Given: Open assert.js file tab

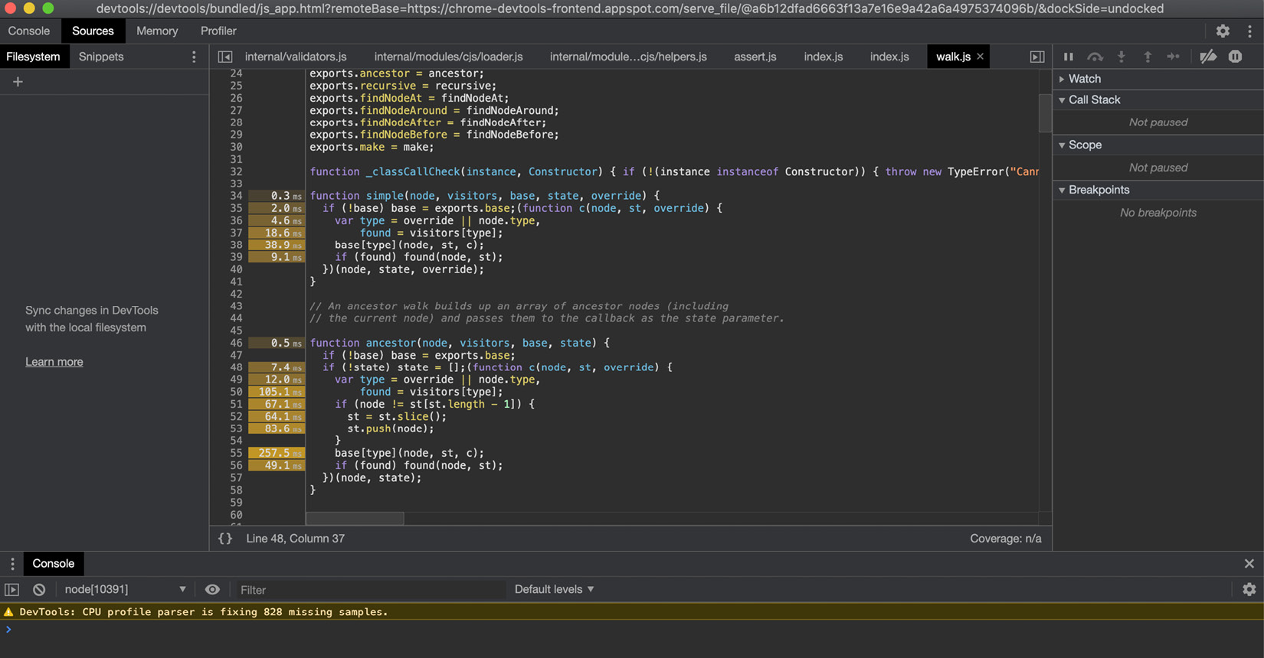Looking at the screenshot, I should pyautogui.click(x=755, y=57).
